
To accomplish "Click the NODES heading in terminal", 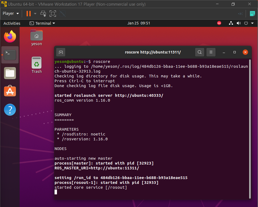I will [x=60, y=149].
